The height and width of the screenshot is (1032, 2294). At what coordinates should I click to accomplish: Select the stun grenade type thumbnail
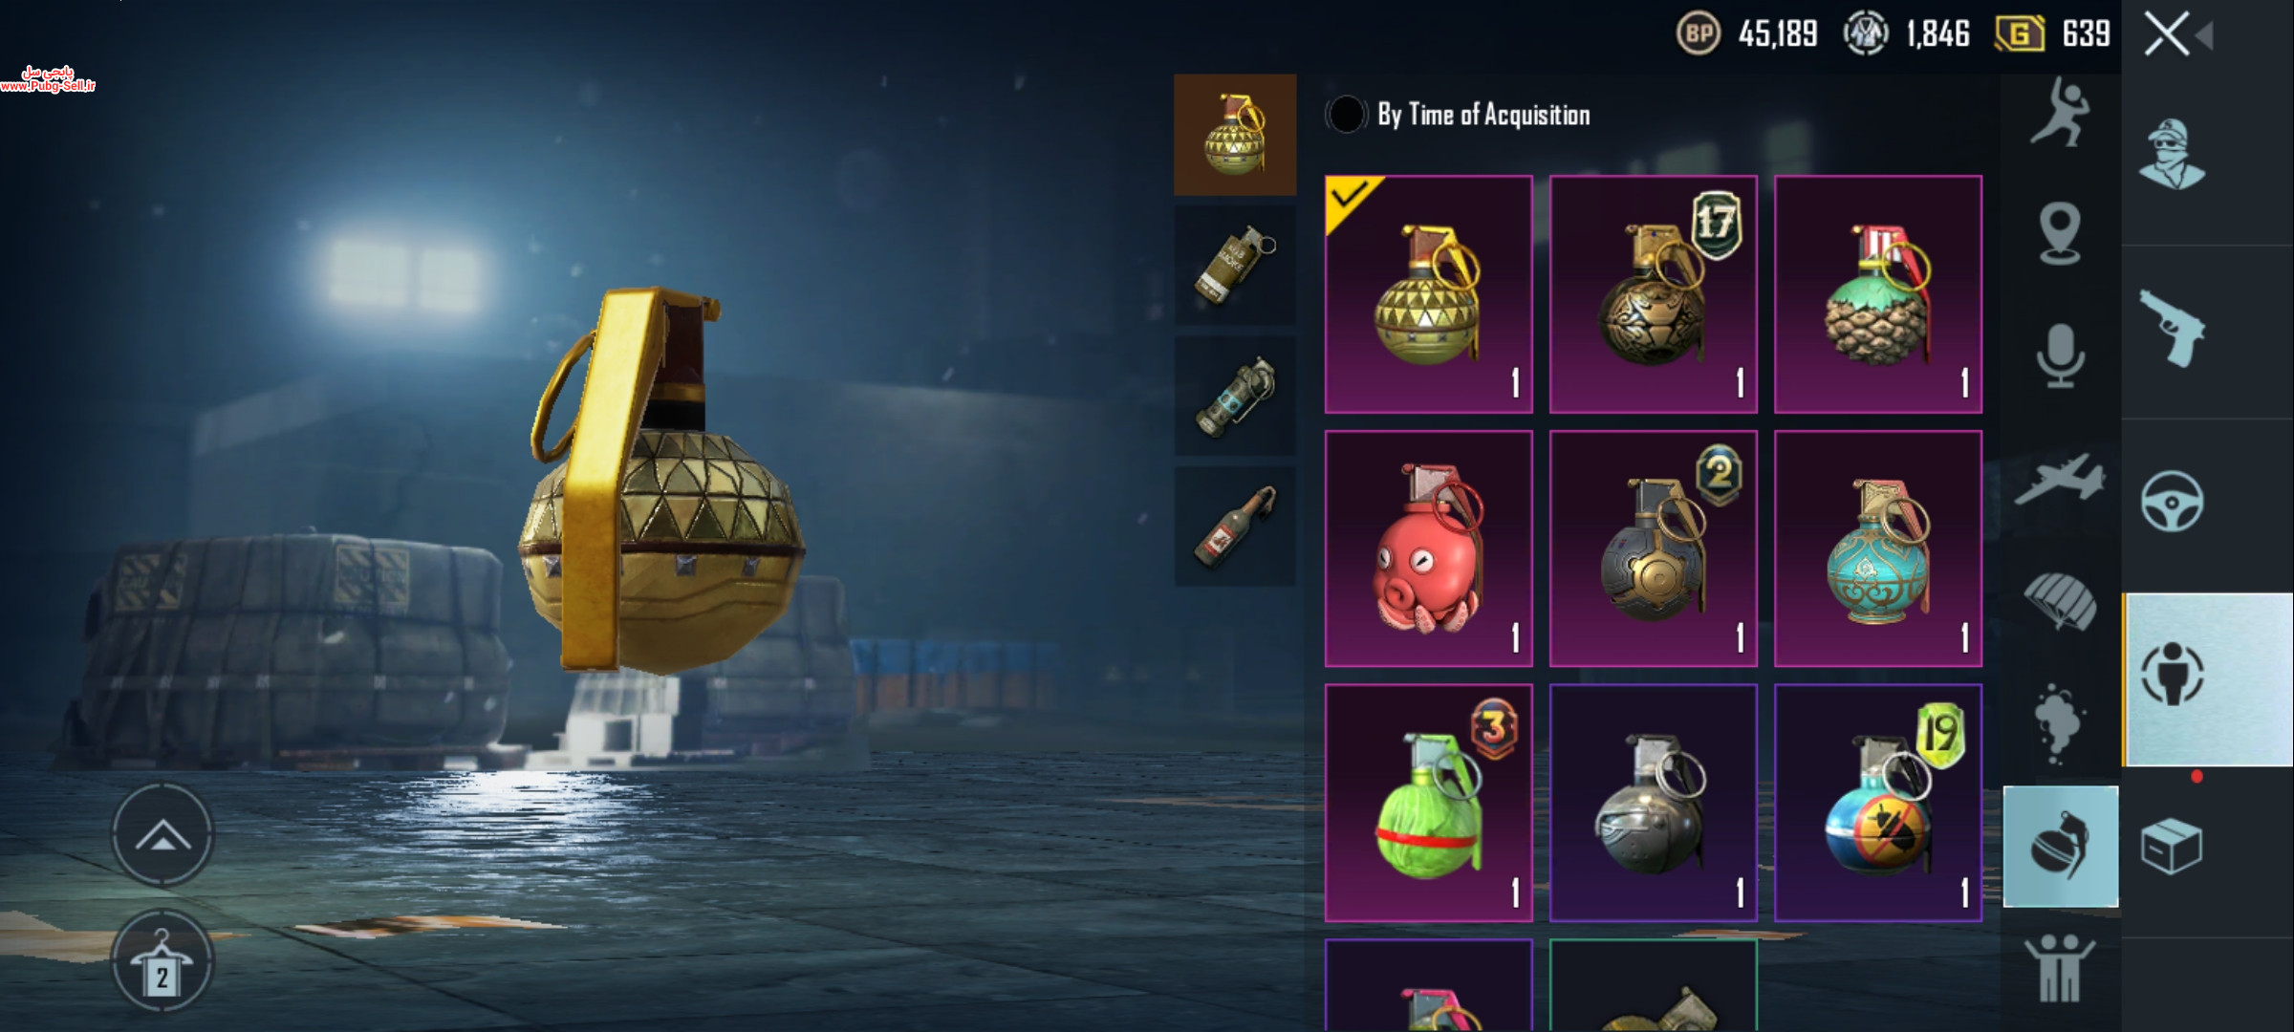tap(1235, 397)
